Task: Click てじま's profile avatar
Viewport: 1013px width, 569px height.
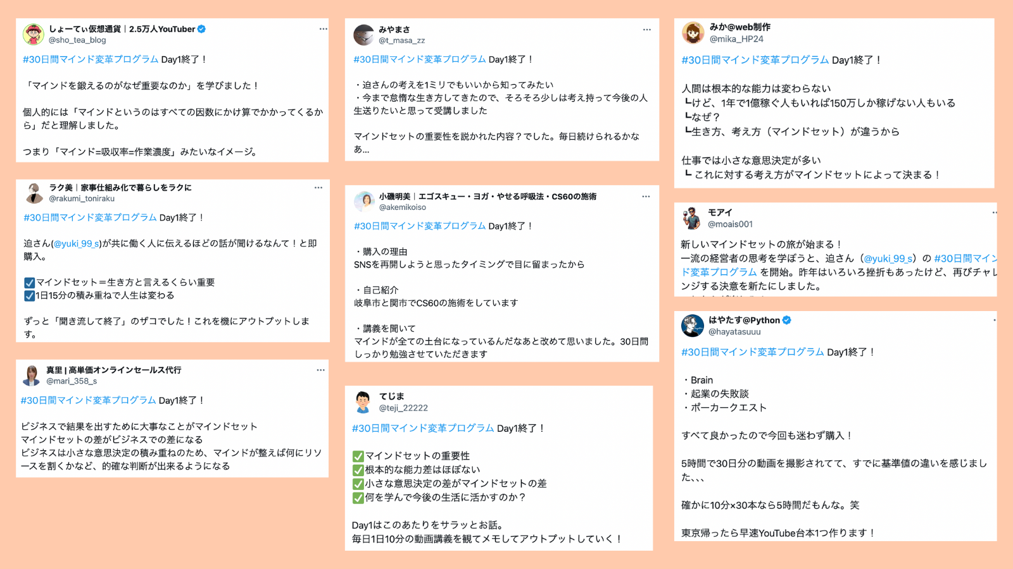Action: point(363,401)
